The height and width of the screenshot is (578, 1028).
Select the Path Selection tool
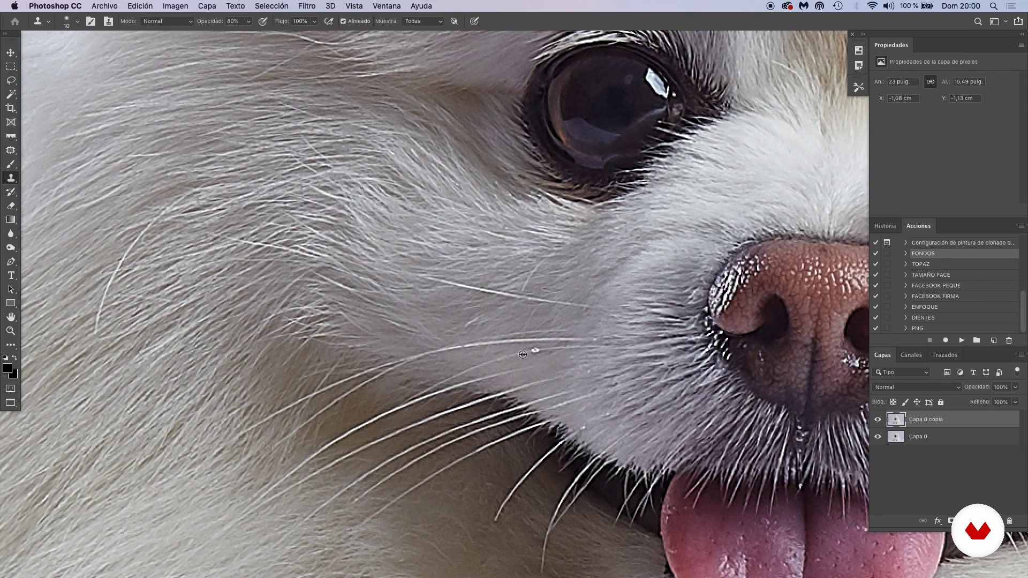pyautogui.click(x=11, y=289)
